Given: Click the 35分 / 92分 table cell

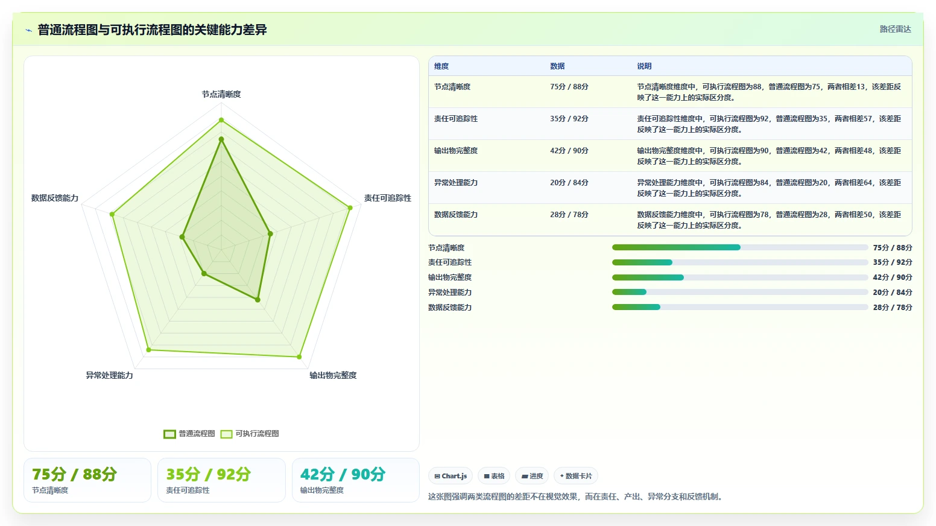Looking at the screenshot, I should (x=569, y=119).
